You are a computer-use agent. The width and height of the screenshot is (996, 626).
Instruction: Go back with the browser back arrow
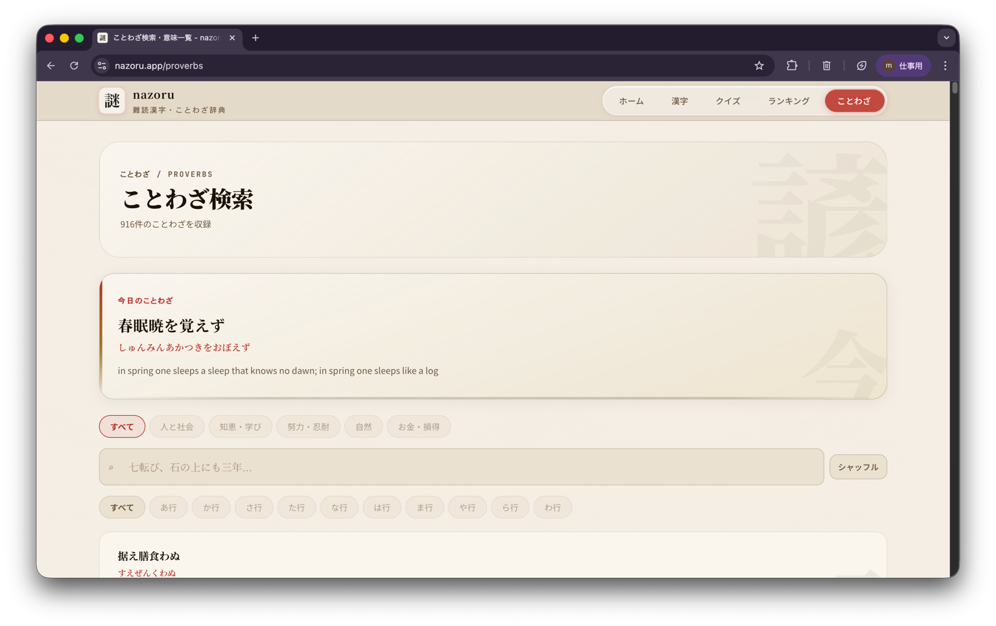(51, 66)
